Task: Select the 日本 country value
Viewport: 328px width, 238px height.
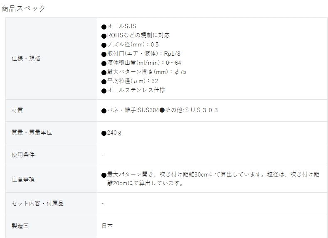Action: coord(107,226)
